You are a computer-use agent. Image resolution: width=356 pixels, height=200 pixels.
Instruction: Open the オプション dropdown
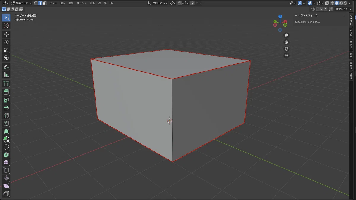[343, 9]
